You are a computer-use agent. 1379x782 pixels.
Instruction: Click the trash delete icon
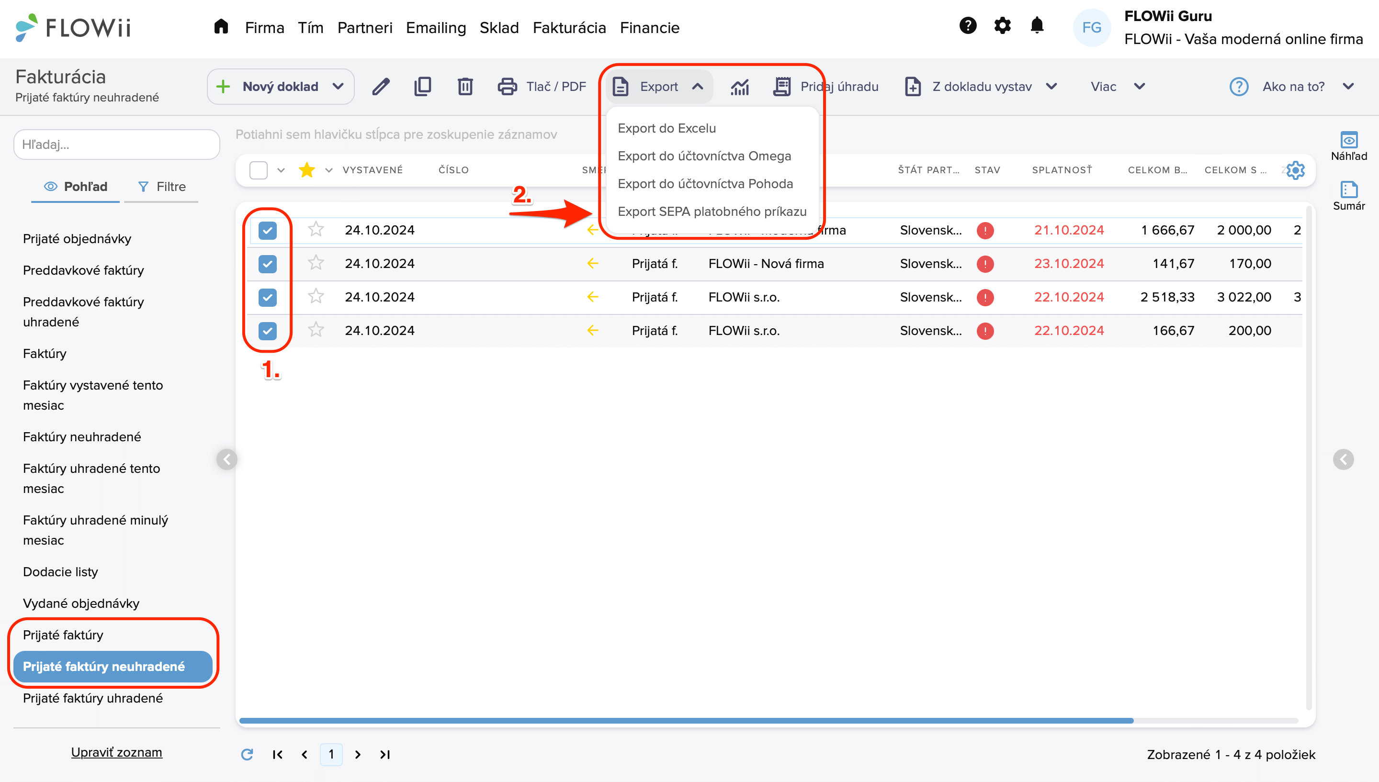[464, 87]
